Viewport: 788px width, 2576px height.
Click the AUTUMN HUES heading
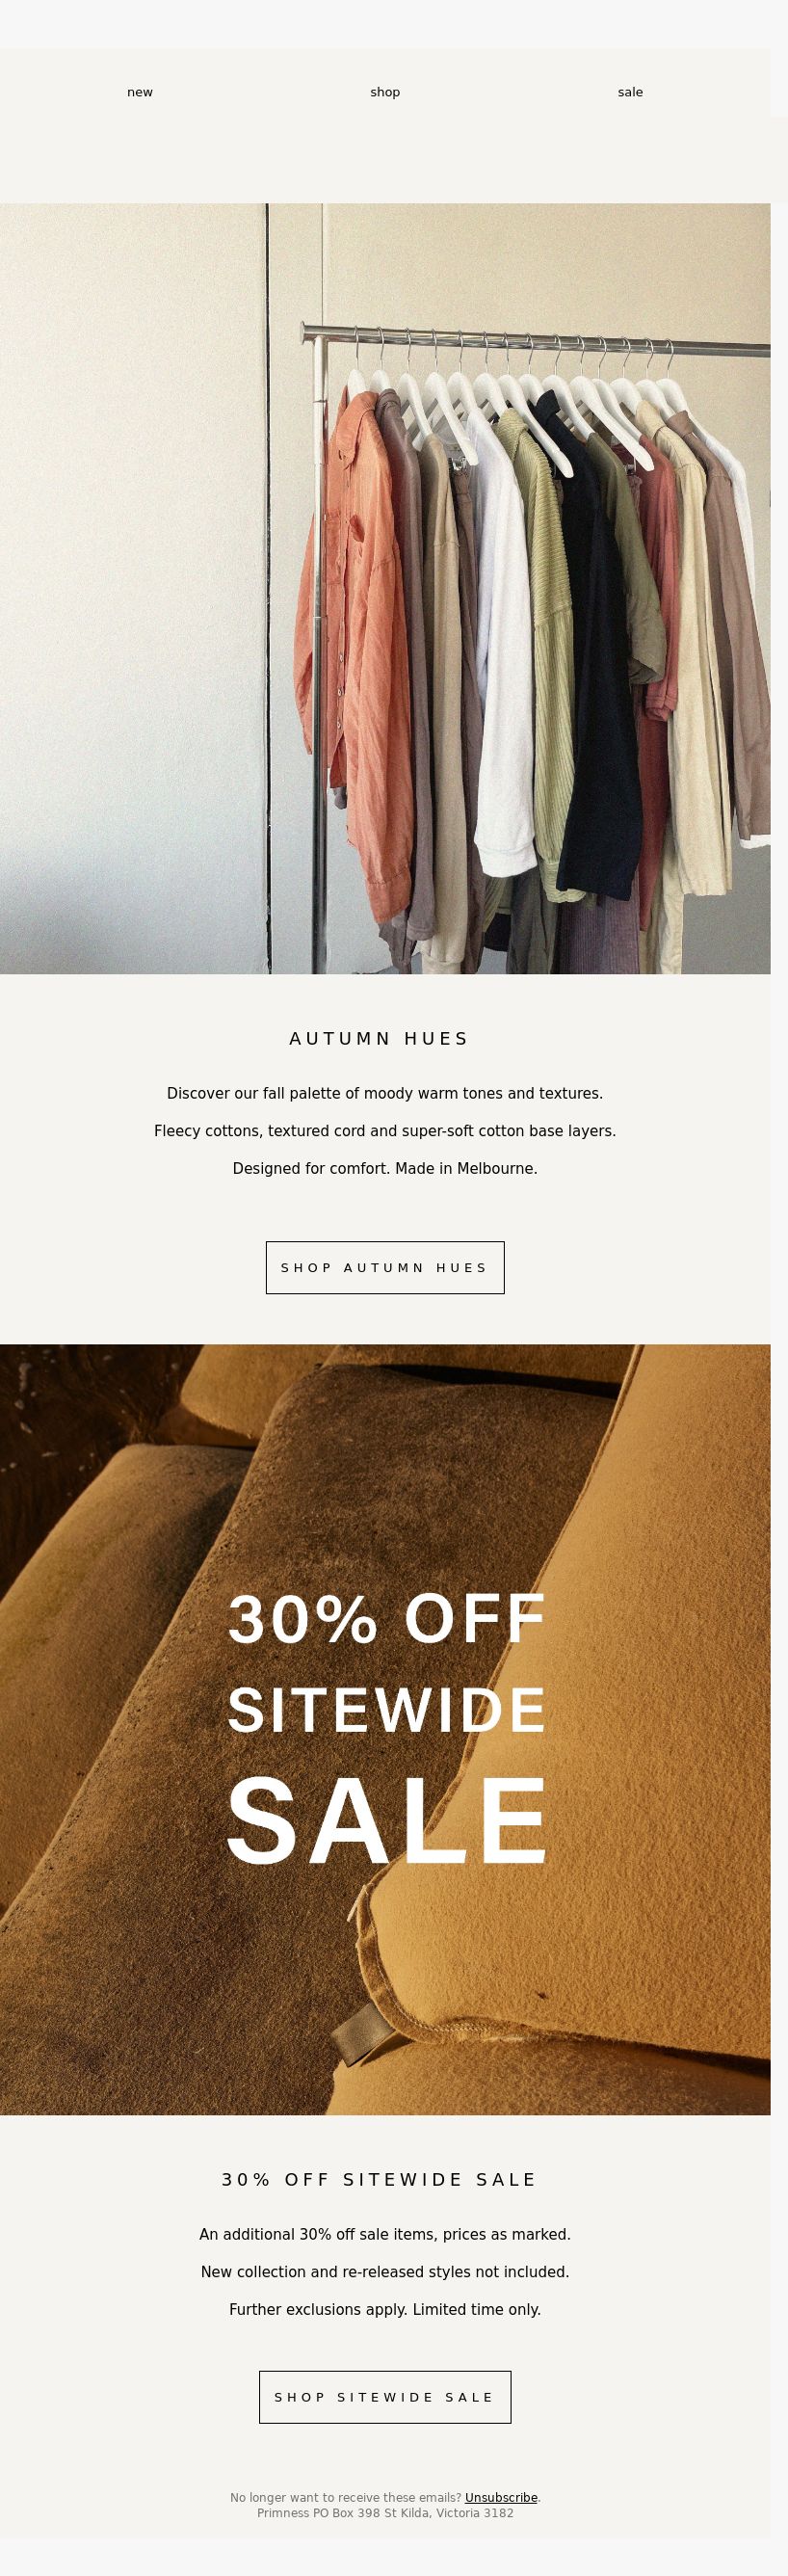point(379,1038)
